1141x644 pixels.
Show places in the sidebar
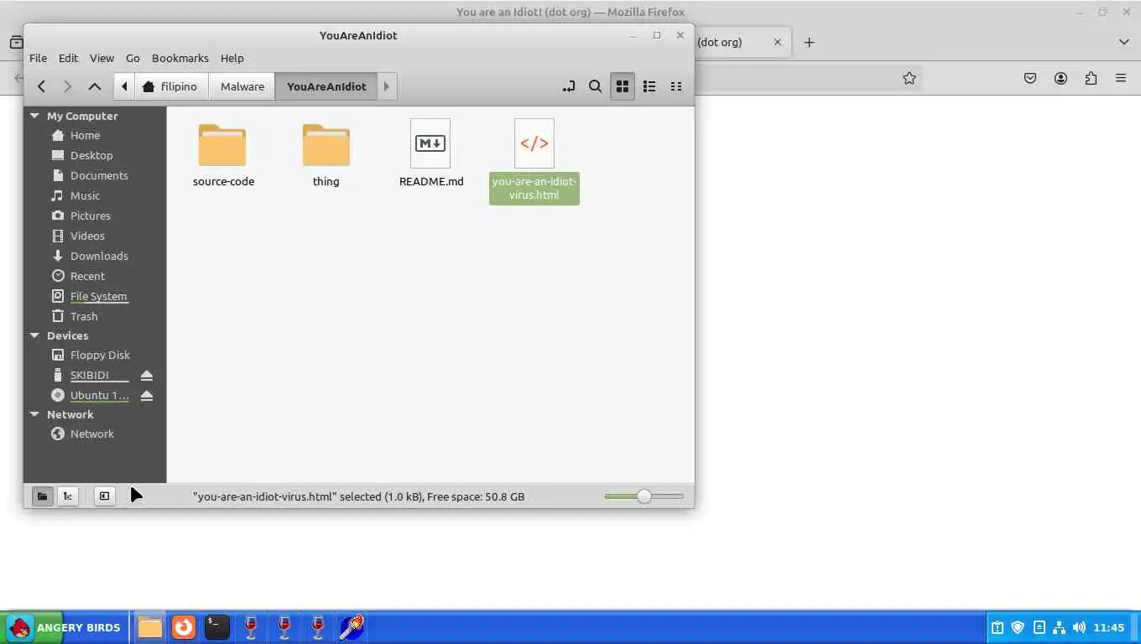click(x=42, y=496)
